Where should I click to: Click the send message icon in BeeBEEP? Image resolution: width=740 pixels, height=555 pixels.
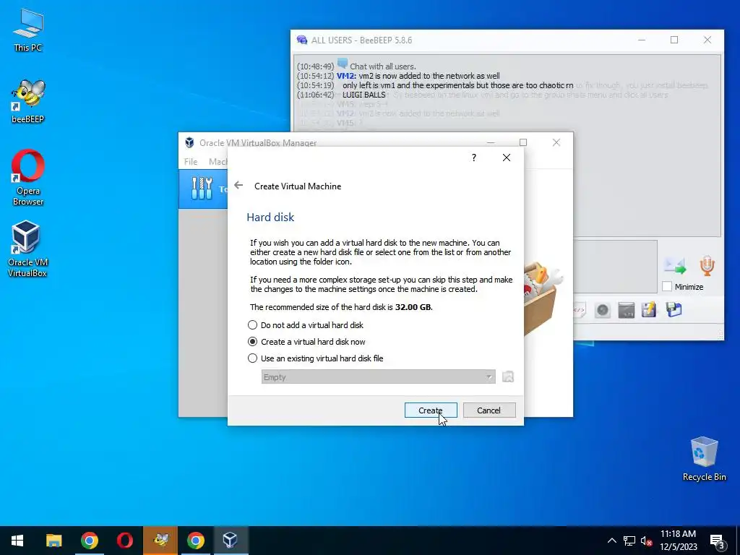[x=675, y=266]
